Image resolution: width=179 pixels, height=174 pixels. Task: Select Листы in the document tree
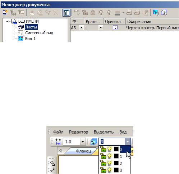(x=31, y=27)
